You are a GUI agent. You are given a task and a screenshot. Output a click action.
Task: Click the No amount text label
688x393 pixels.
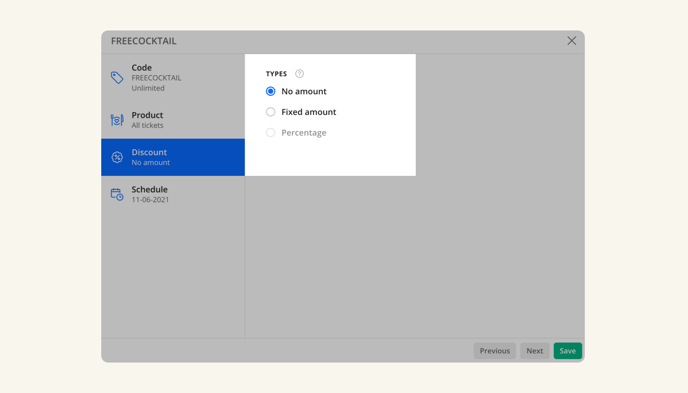[x=304, y=91]
